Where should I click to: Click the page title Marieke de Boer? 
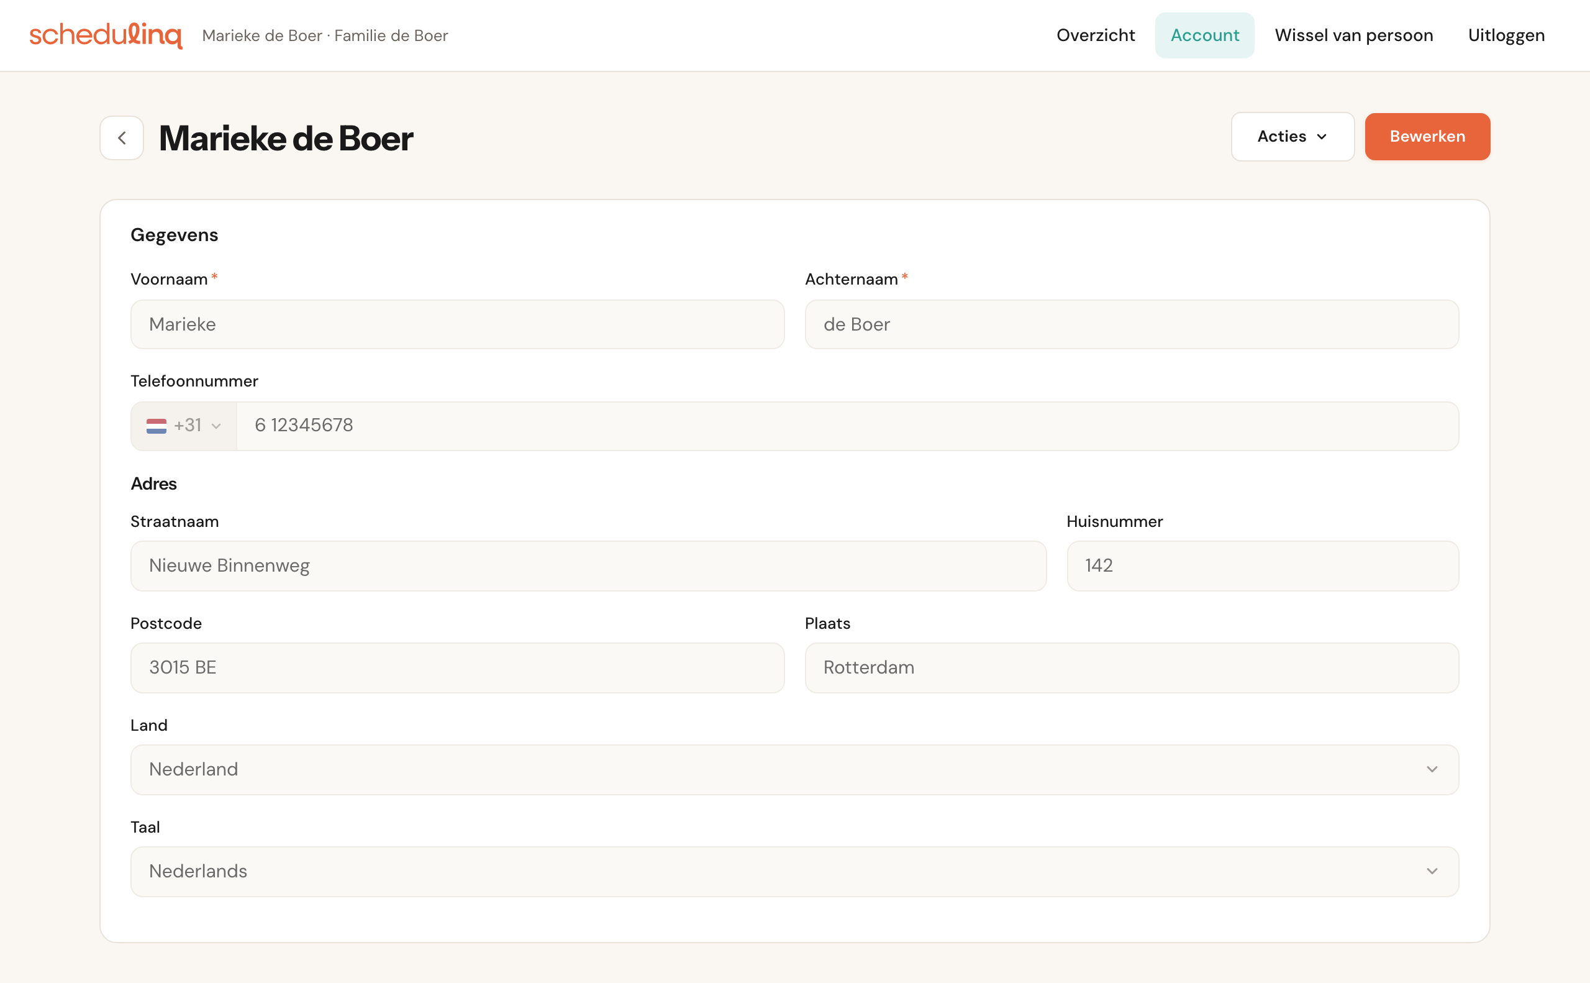(x=286, y=138)
